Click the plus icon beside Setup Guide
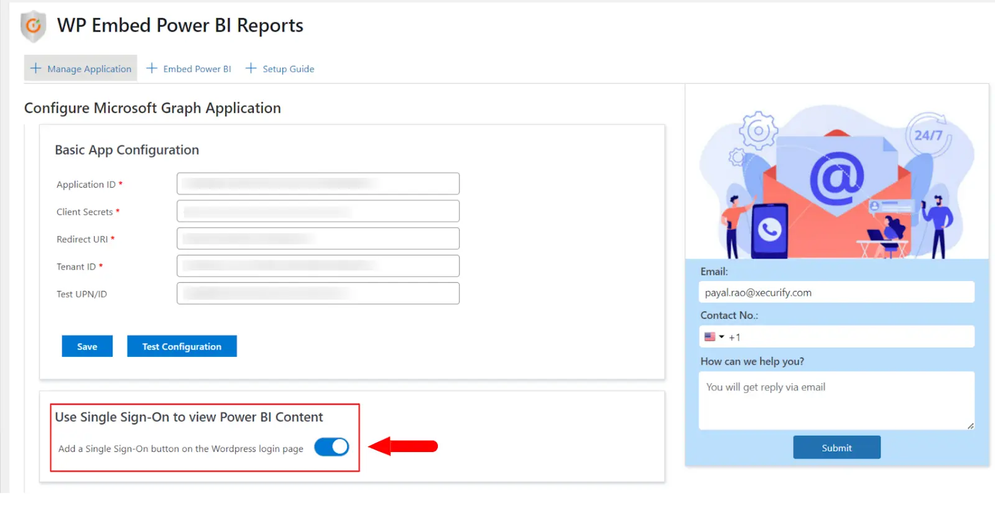The height and width of the screenshot is (508, 995). coord(251,68)
